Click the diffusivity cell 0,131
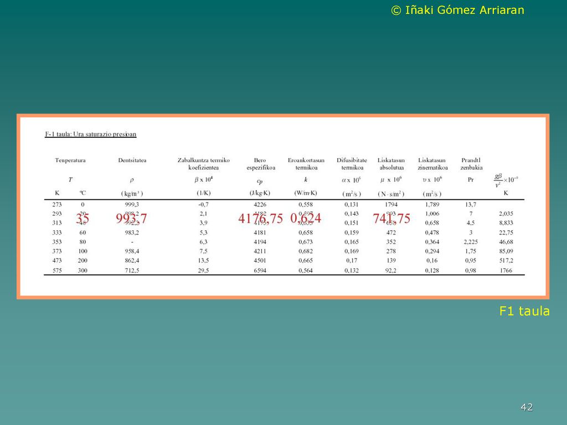This screenshot has width=567, height=425. (x=352, y=205)
